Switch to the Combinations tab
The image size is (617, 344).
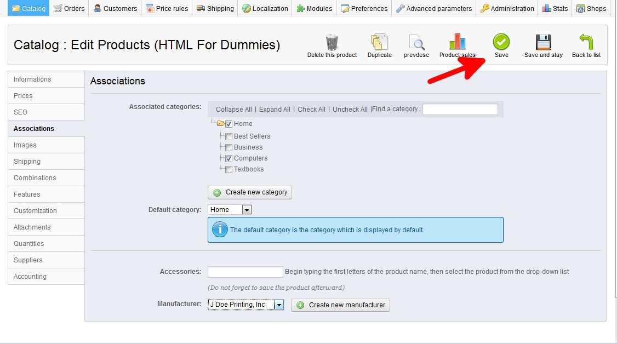pyautogui.click(x=46, y=177)
